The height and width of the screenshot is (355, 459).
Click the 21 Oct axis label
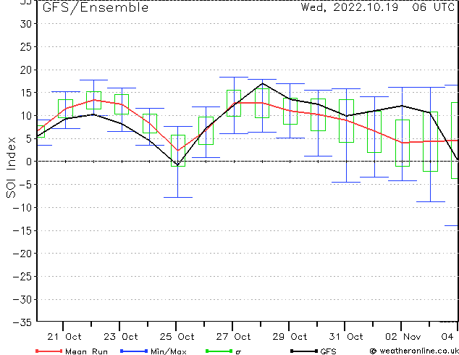pyautogui.click(x=64, y=337)
